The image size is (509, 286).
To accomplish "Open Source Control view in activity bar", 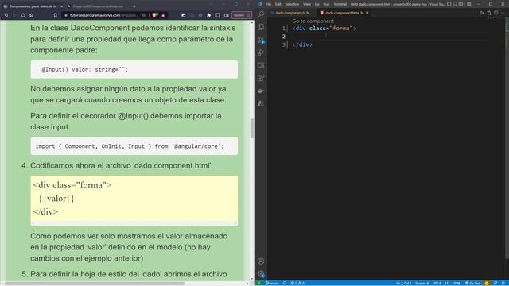I will (x=261, y=40).
